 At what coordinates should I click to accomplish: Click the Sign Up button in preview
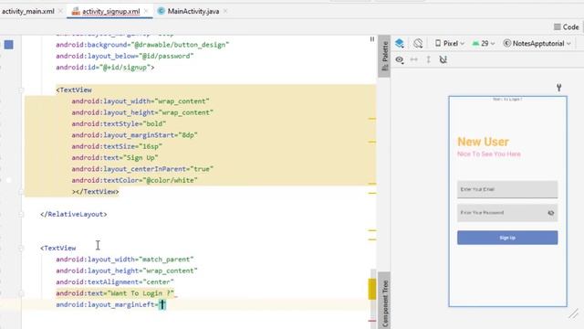(x=507, y=238)
